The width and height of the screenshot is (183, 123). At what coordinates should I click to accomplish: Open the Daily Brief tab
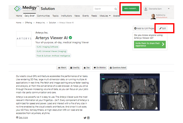29,16
